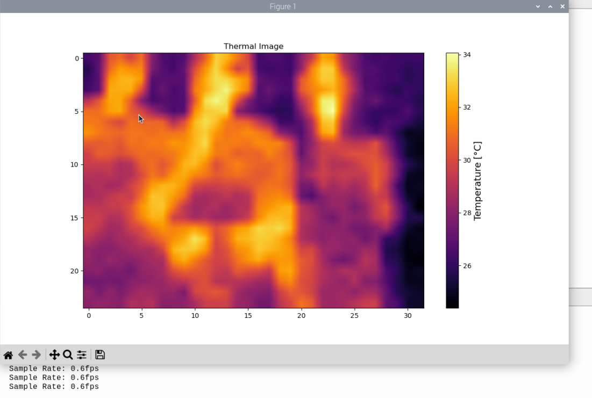The image size is (592, 398).
Task: Maximize the Figure 1 window
Action: point(550,6)
